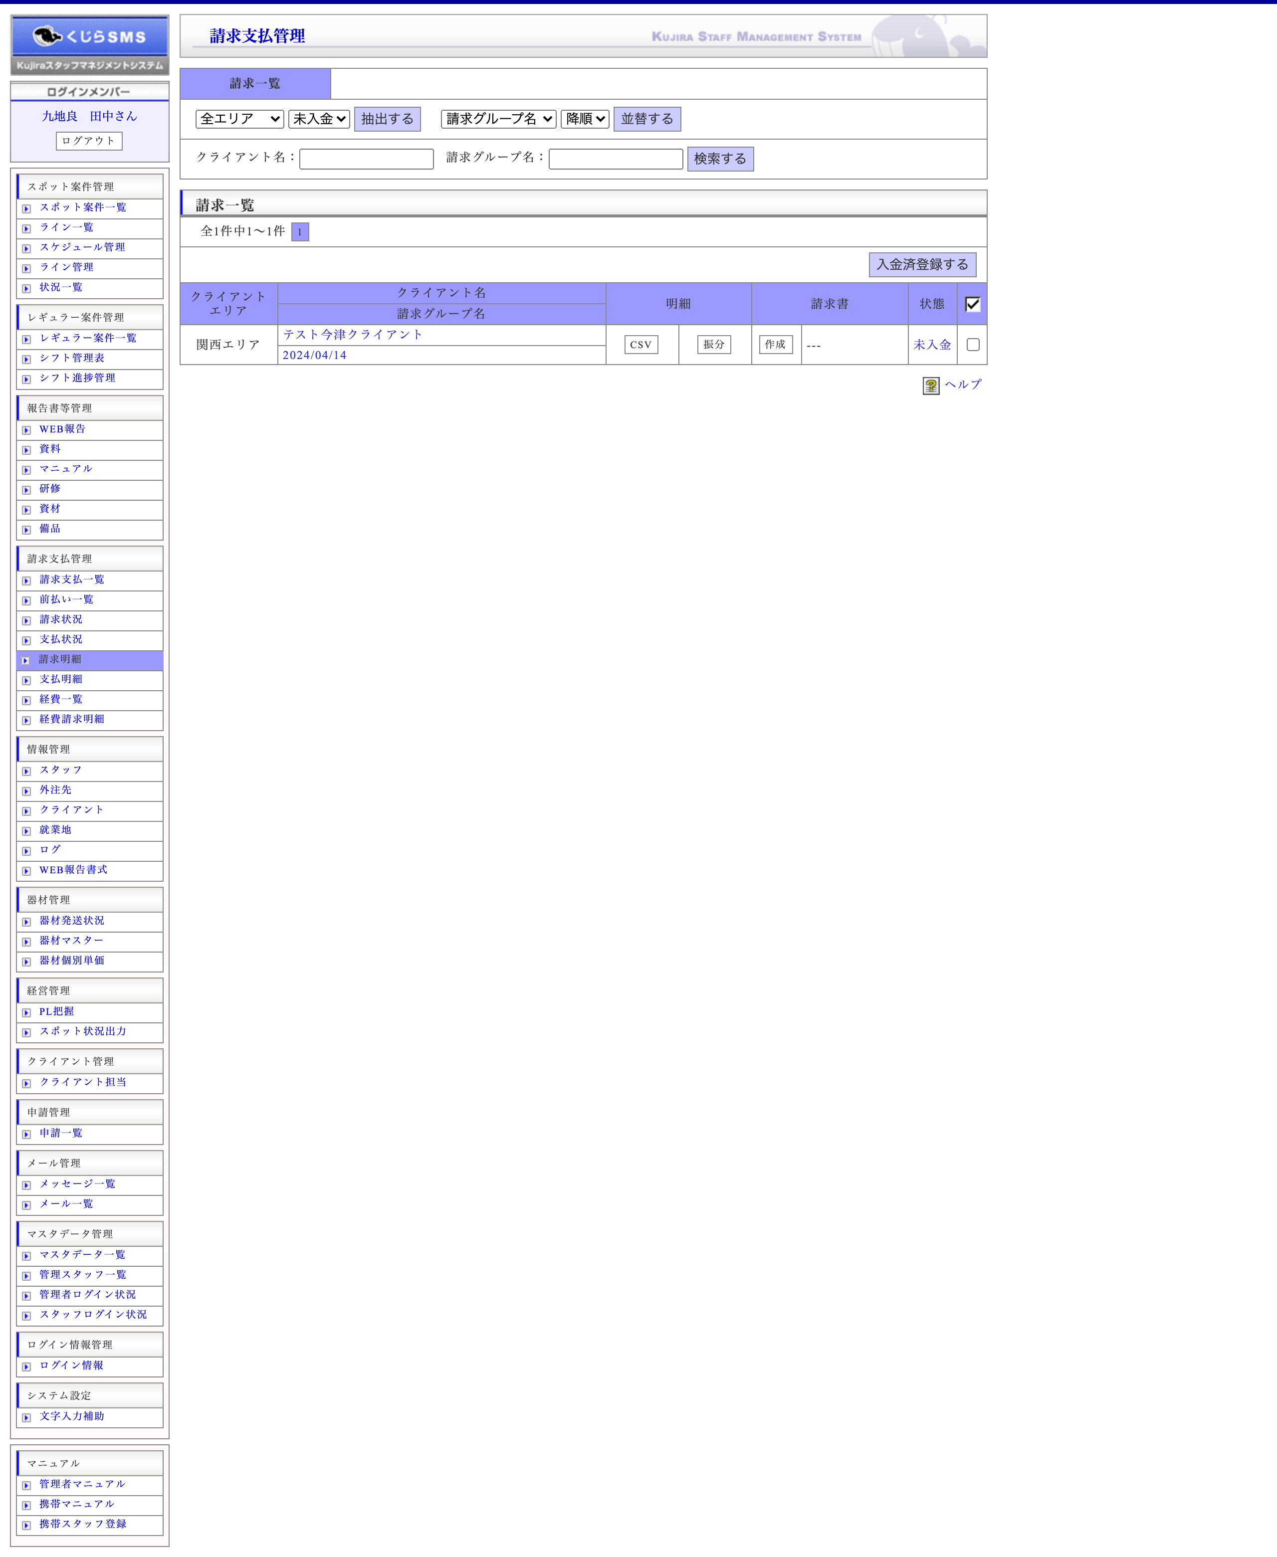
Task: Open the テスト今津クライアント link
Action: [352, 335]
